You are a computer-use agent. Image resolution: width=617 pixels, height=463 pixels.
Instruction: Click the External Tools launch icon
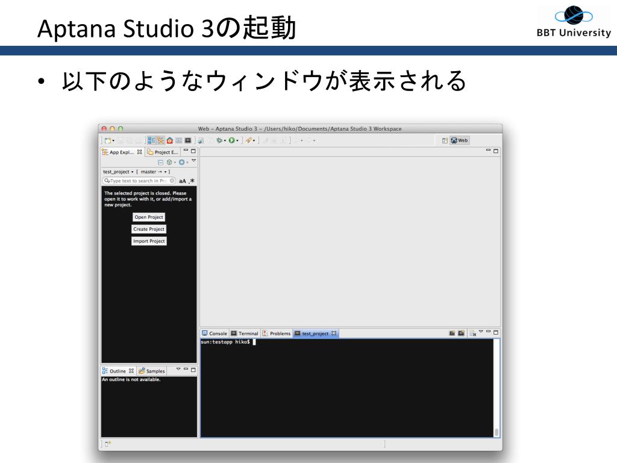click(248, 140)
